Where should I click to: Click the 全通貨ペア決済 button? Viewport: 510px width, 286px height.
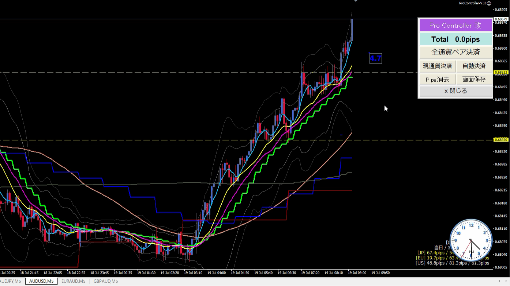coord(455,52)
